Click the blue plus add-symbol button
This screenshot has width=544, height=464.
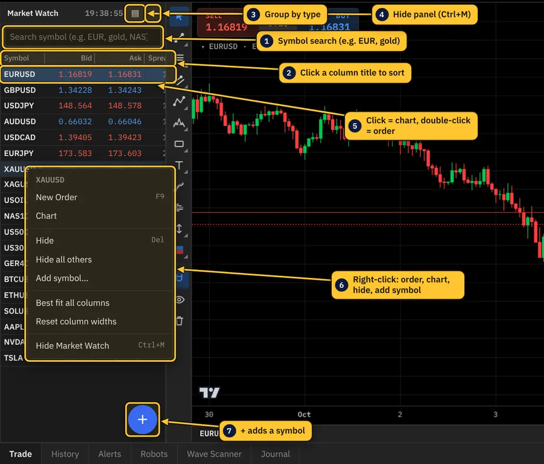142,419
